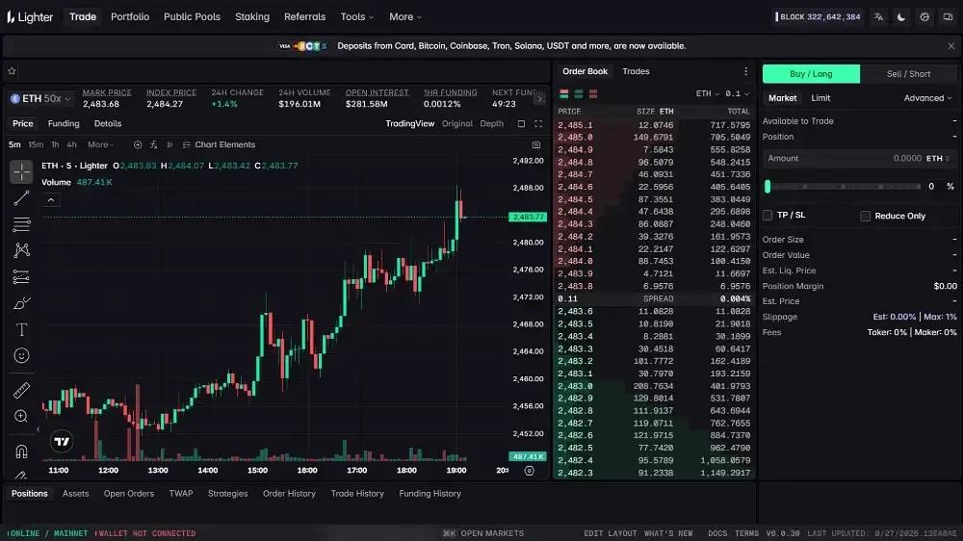Open the Open Orders tab
This screenshot has width=963, height=541.
click(128, 494)
